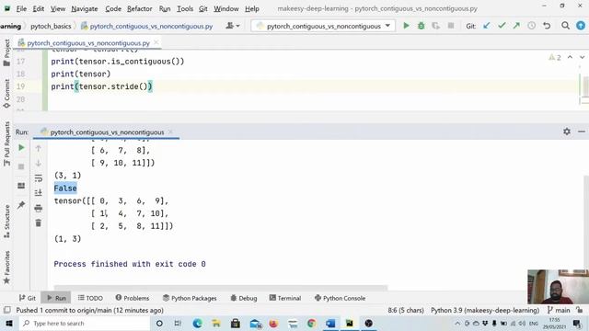589x331 pixels.
Task: Close the editor tab
Action: click(x=156, y=42)
